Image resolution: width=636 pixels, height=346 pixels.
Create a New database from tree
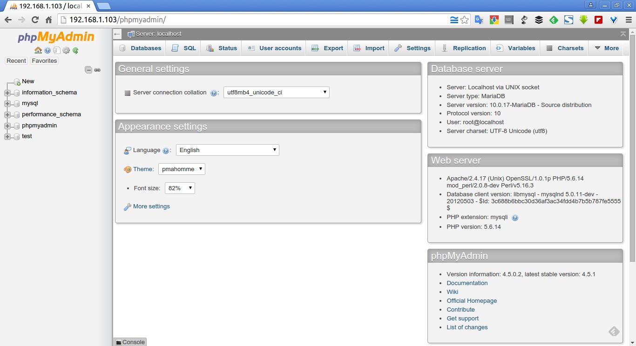point(28,81)
